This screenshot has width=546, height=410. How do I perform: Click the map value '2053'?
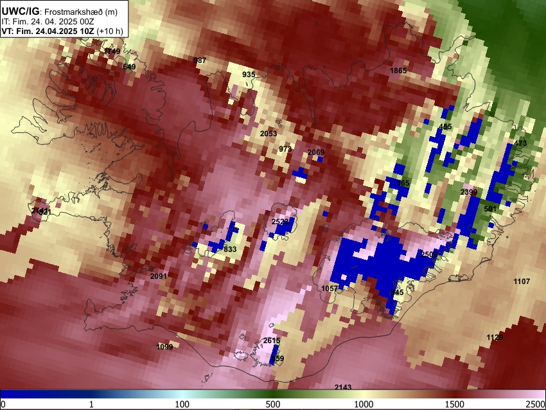pos(269,134)
